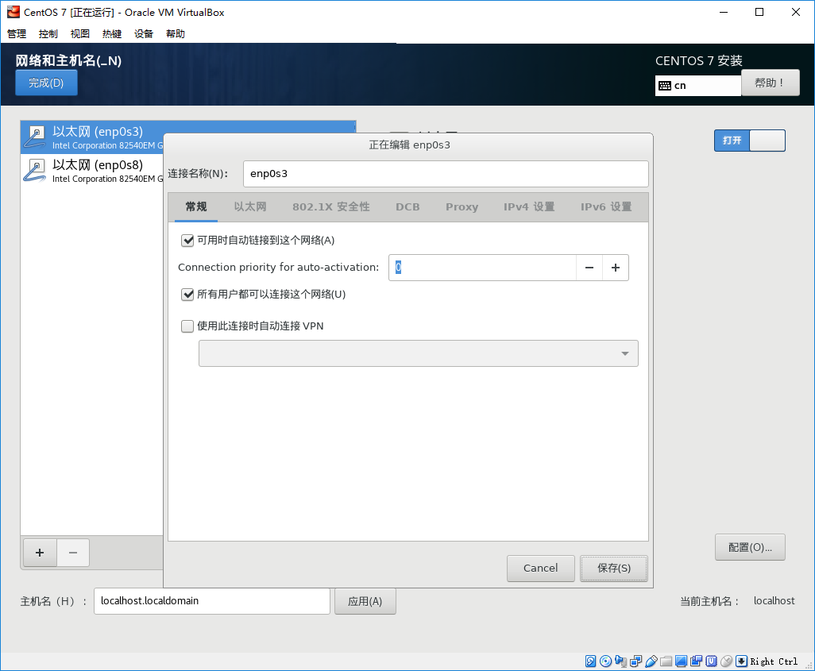Select 以太网 (enp0s8) in device list

click(x=92, y=171)
